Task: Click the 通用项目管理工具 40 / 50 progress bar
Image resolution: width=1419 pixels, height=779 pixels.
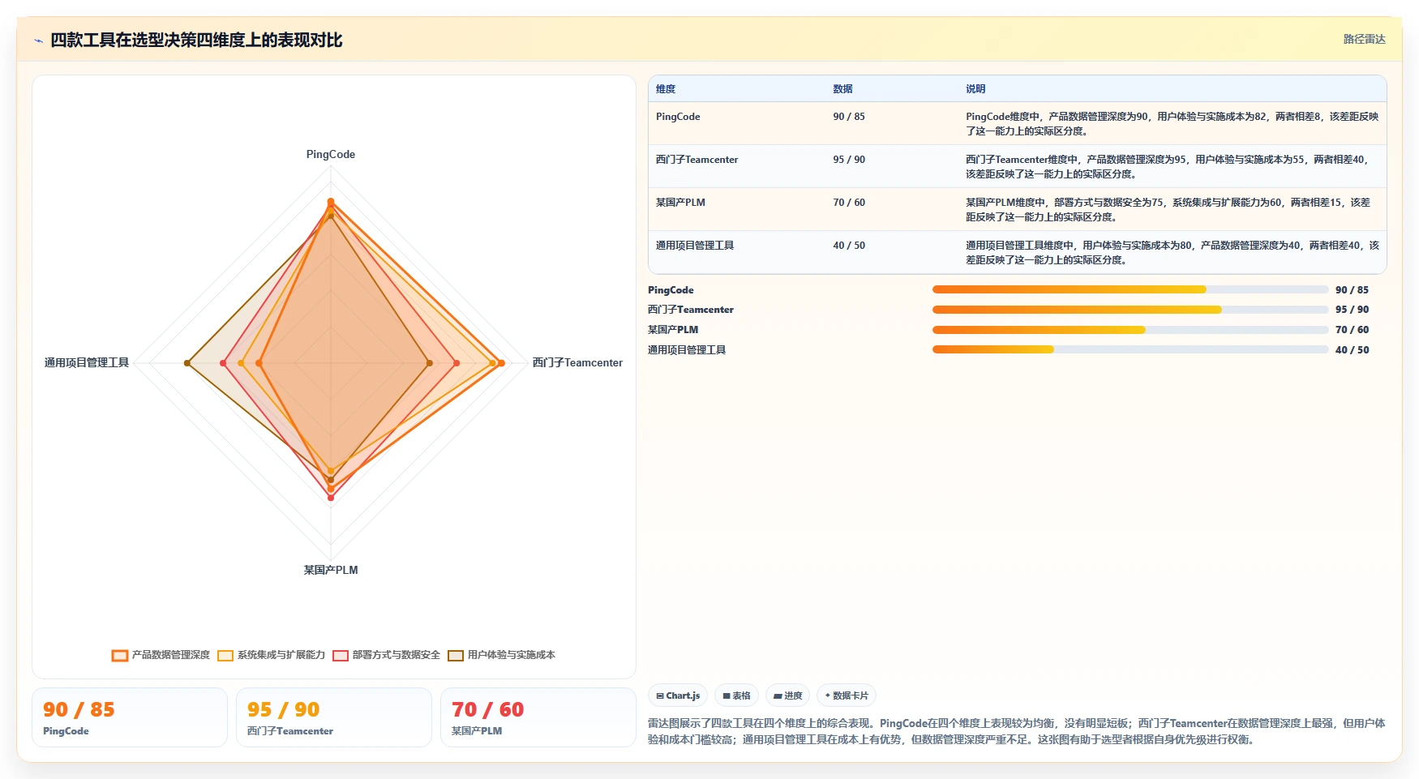Action: tap(1130, 349)
